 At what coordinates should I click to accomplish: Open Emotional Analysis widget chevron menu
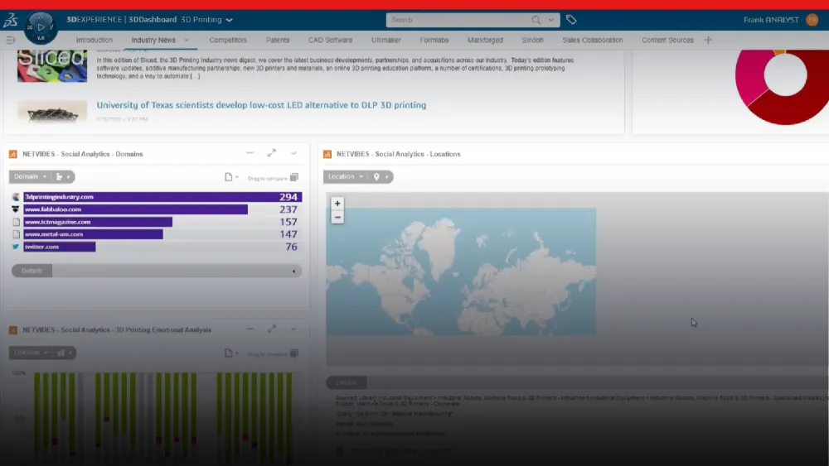point(293,329)
